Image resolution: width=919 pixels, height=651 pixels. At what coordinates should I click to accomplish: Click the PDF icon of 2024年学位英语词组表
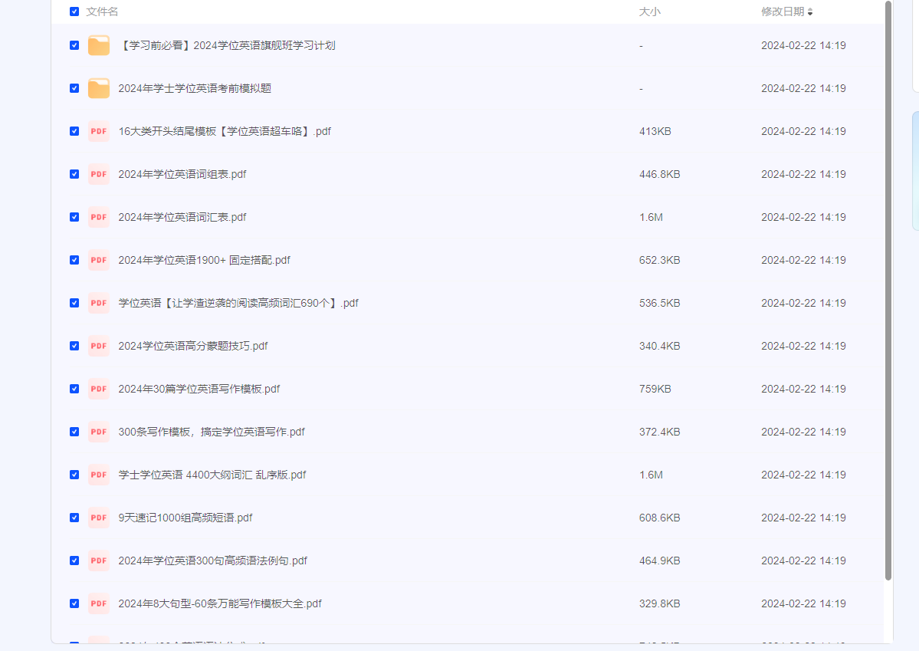[99, 174]
